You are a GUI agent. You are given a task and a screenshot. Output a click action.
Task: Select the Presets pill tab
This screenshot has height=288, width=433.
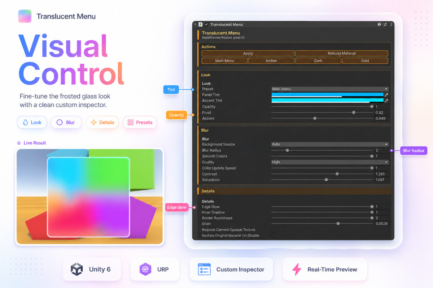(140, 122)
